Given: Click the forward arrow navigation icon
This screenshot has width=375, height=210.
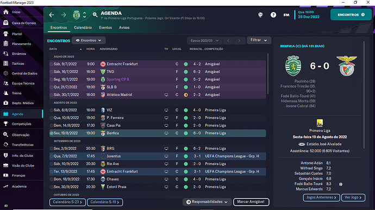Looking at the screenshot, I should pos(64,15).
